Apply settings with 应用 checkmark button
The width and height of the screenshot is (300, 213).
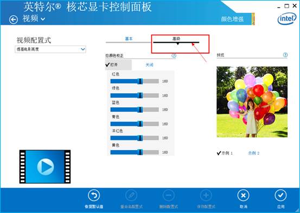coord(280,198)
